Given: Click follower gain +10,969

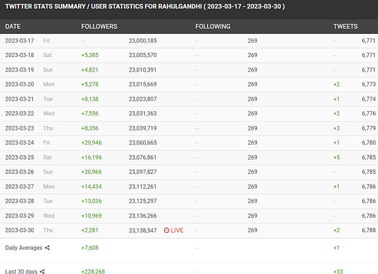Looking at the screenshot, I should (x=91, y=216).
